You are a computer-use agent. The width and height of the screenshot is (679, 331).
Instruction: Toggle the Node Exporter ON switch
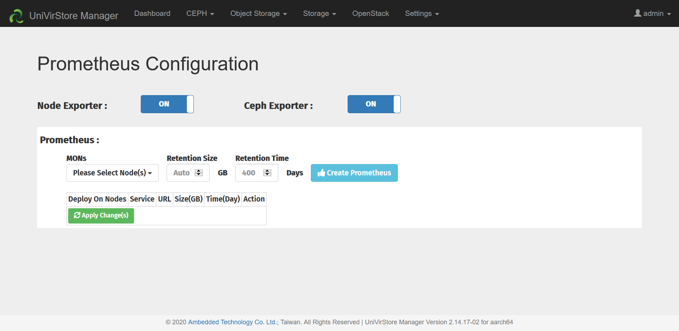click(167, 104)
